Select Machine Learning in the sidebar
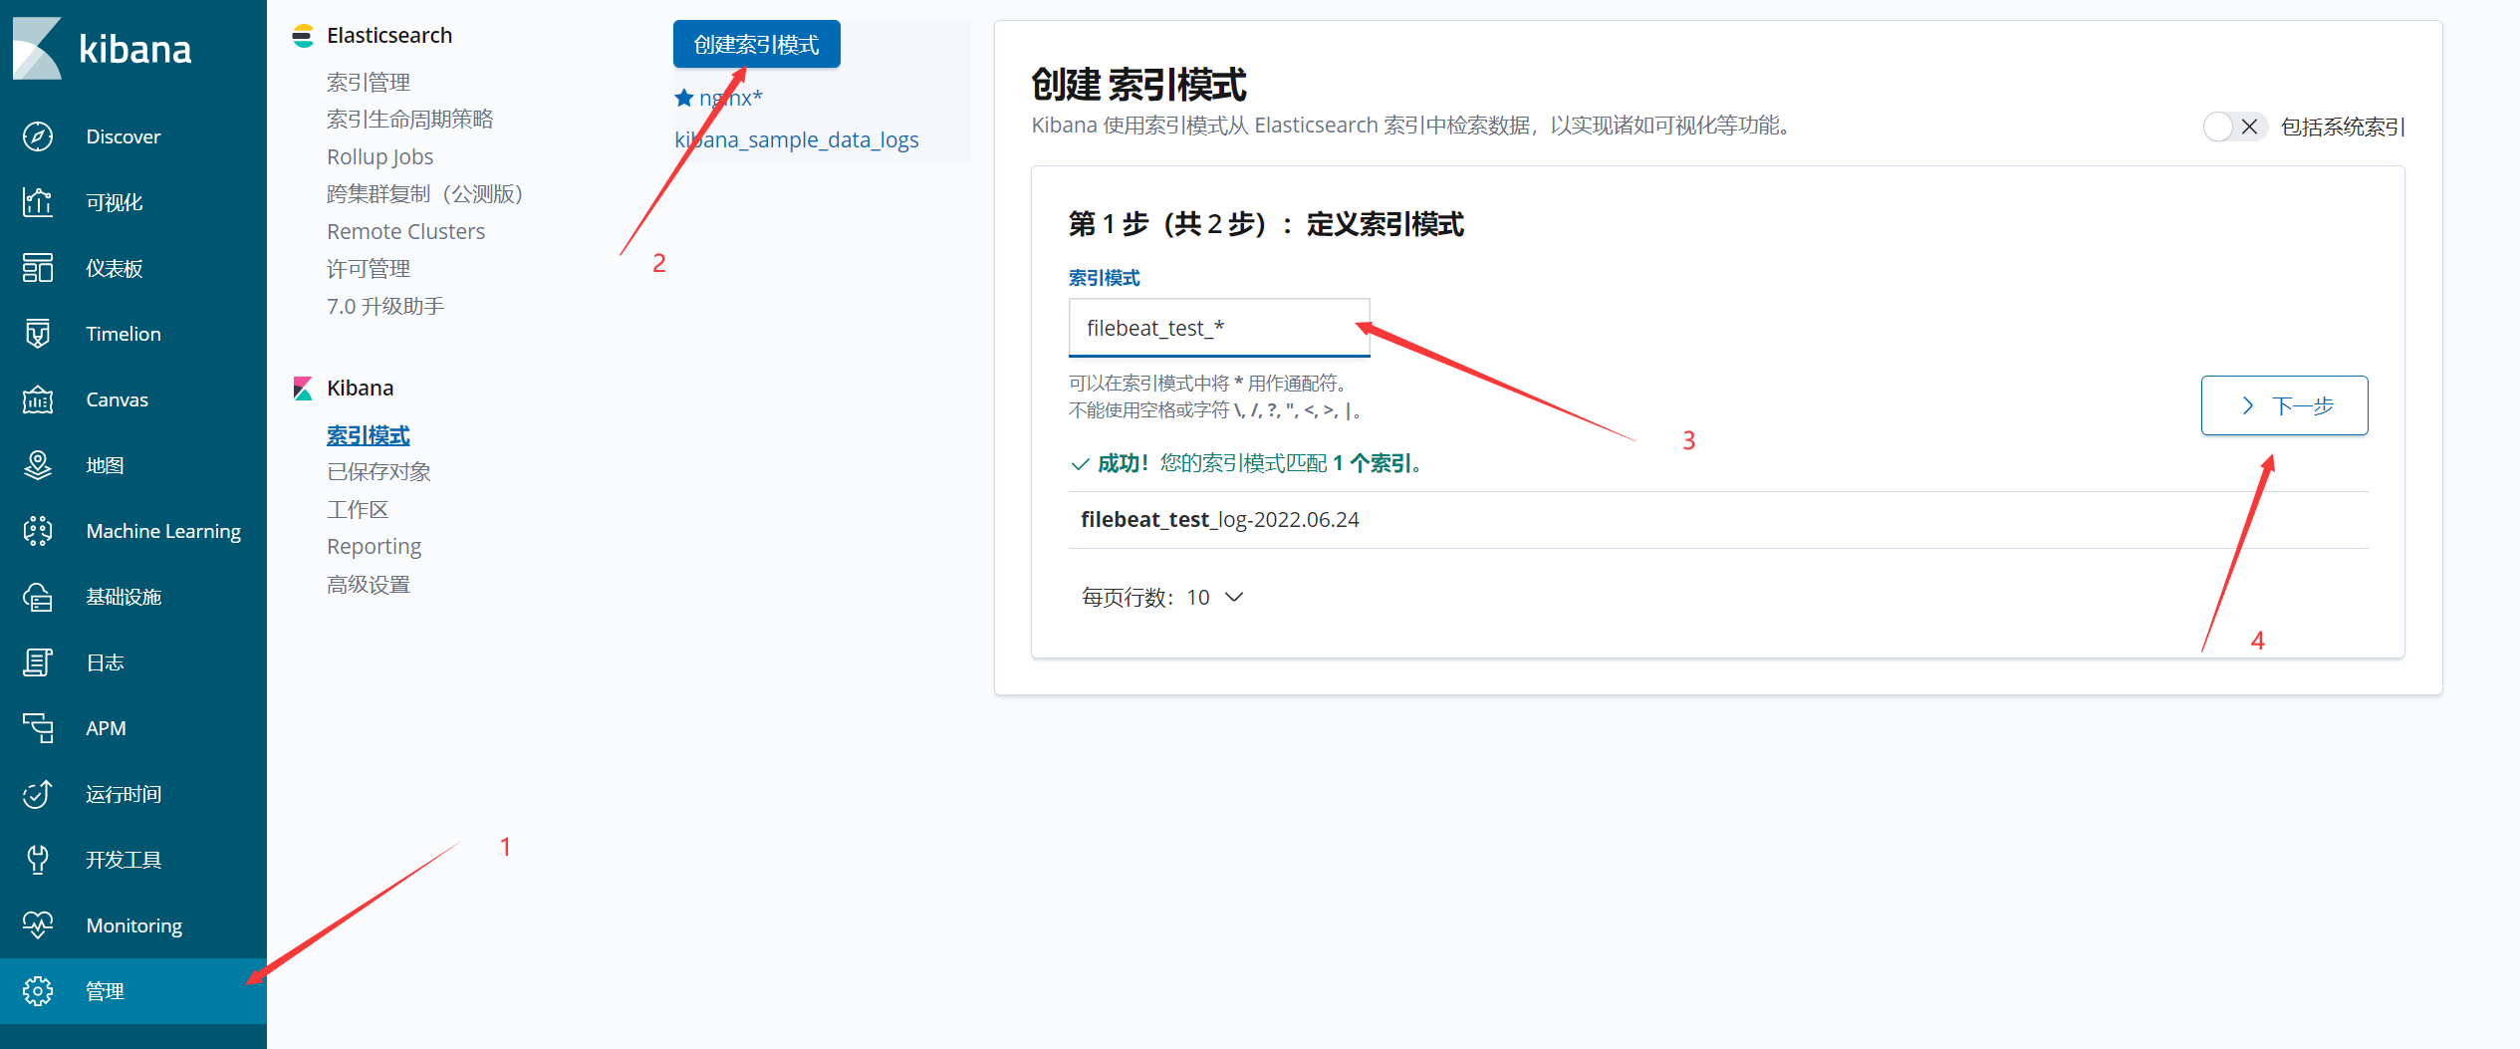The height and width of the screenshot is (1049, 2520). pos(133,531)
